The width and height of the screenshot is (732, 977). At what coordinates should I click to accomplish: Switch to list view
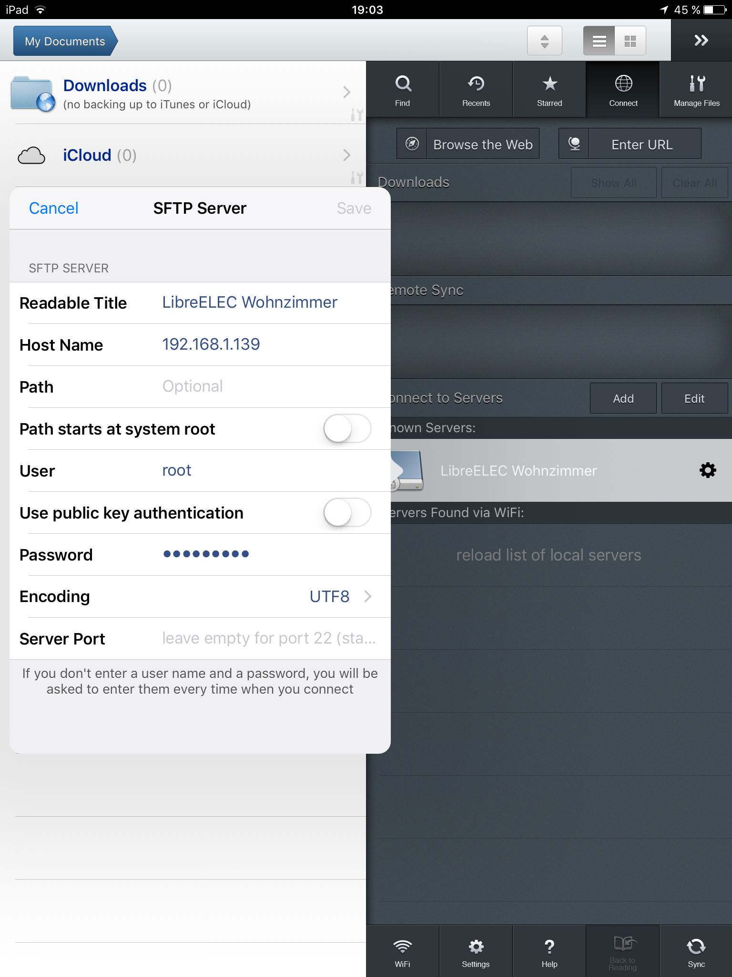(599, 41)
